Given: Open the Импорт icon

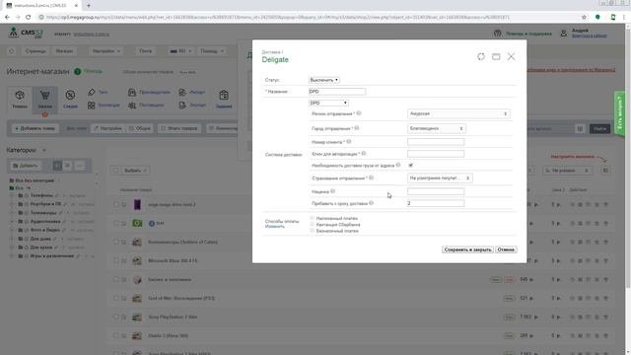Looking at the screenshot, I should (x=182, y=92).
